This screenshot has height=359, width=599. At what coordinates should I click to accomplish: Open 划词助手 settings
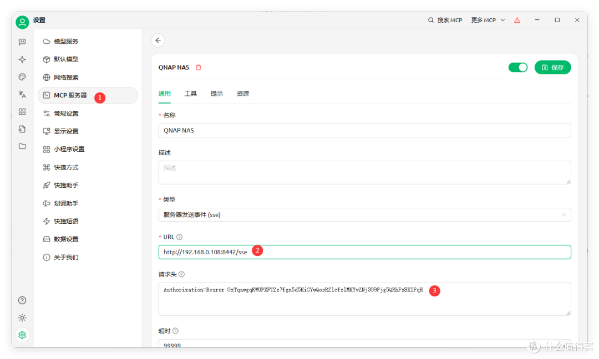88,203
